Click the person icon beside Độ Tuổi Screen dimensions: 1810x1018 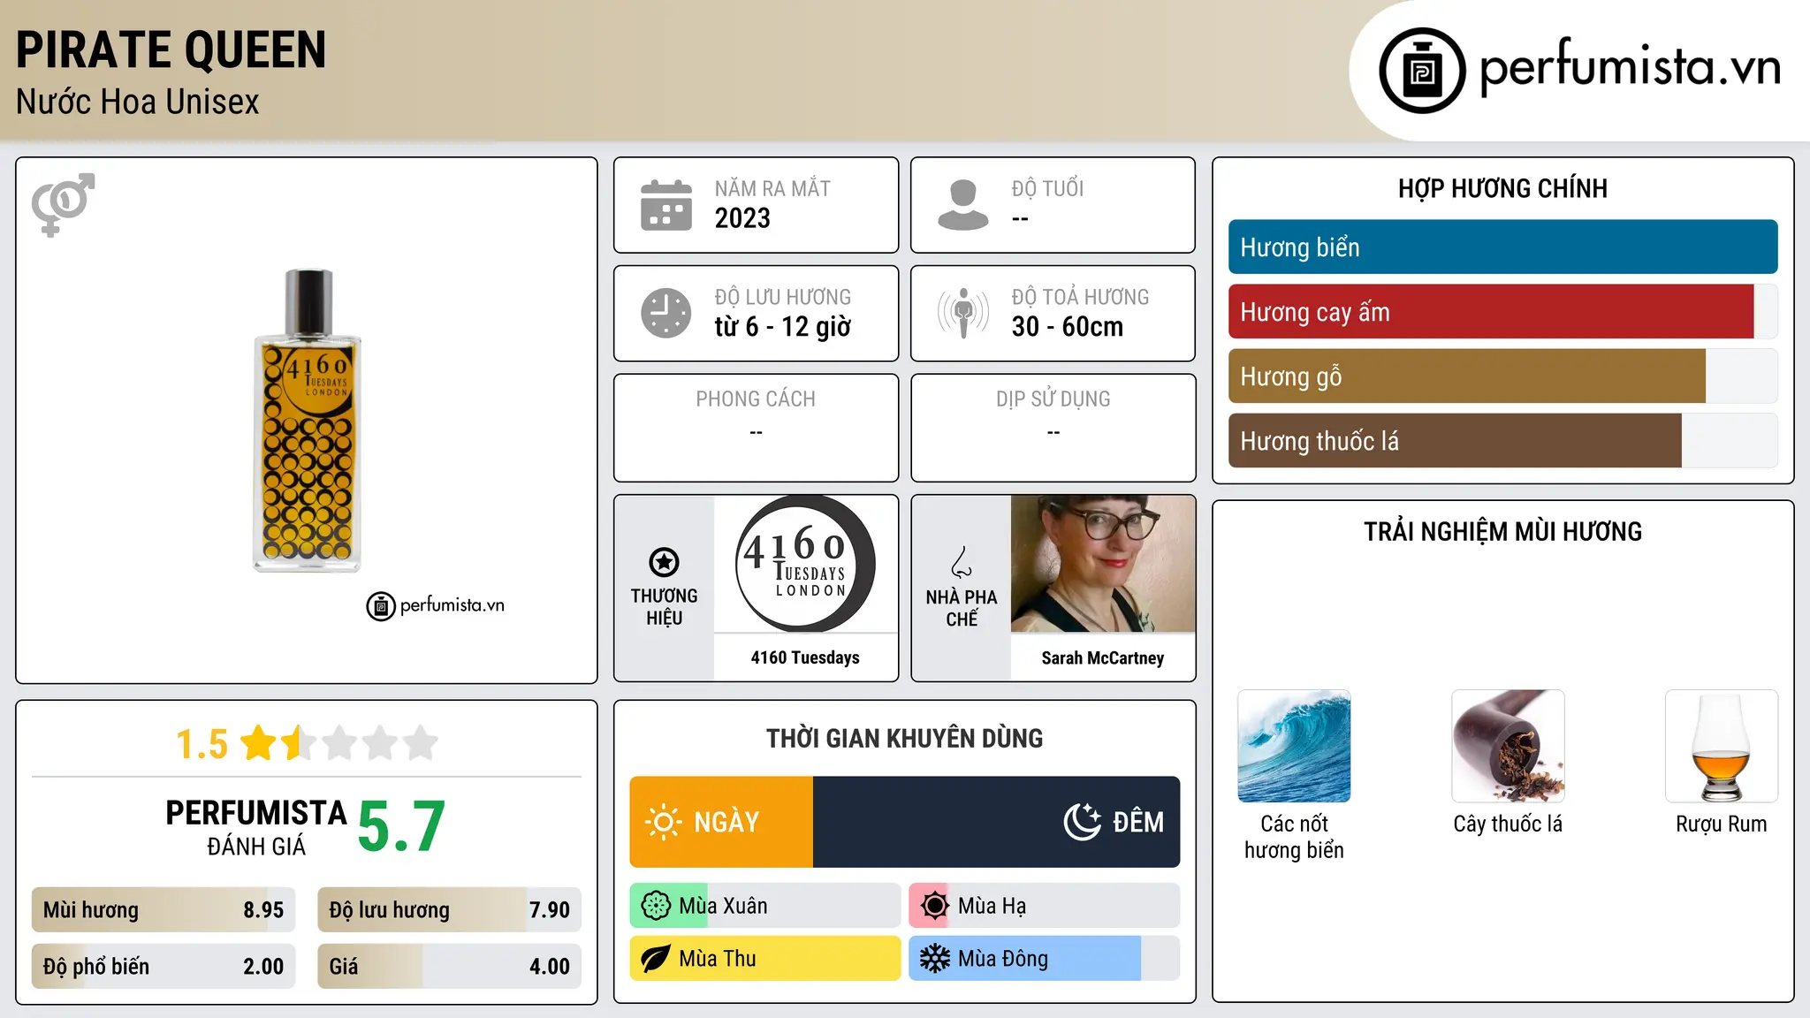[963, 205]
